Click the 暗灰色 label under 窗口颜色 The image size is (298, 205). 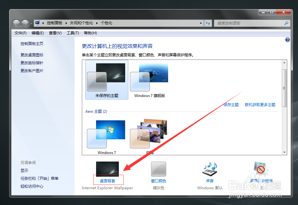[159, 188]
